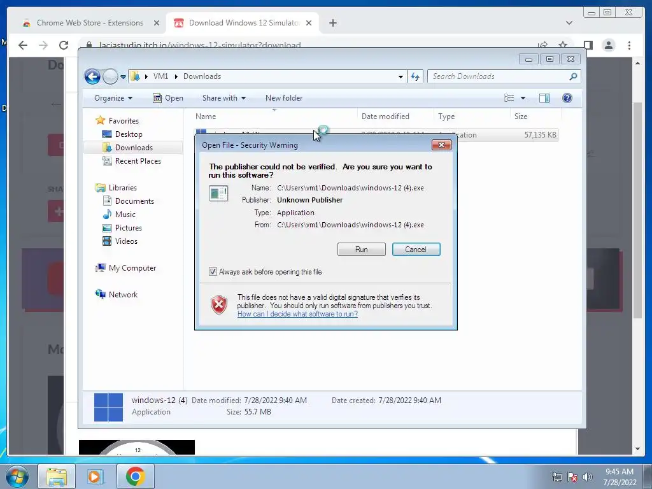The width and height of the screenshot is (652, 489).
Task: Share this page icon in Chrome
Action: point(542,45)
